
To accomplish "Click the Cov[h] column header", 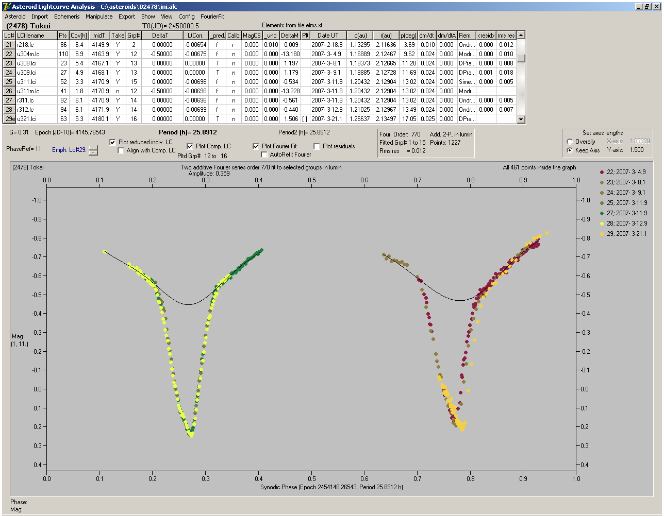I will coord(79,36).
